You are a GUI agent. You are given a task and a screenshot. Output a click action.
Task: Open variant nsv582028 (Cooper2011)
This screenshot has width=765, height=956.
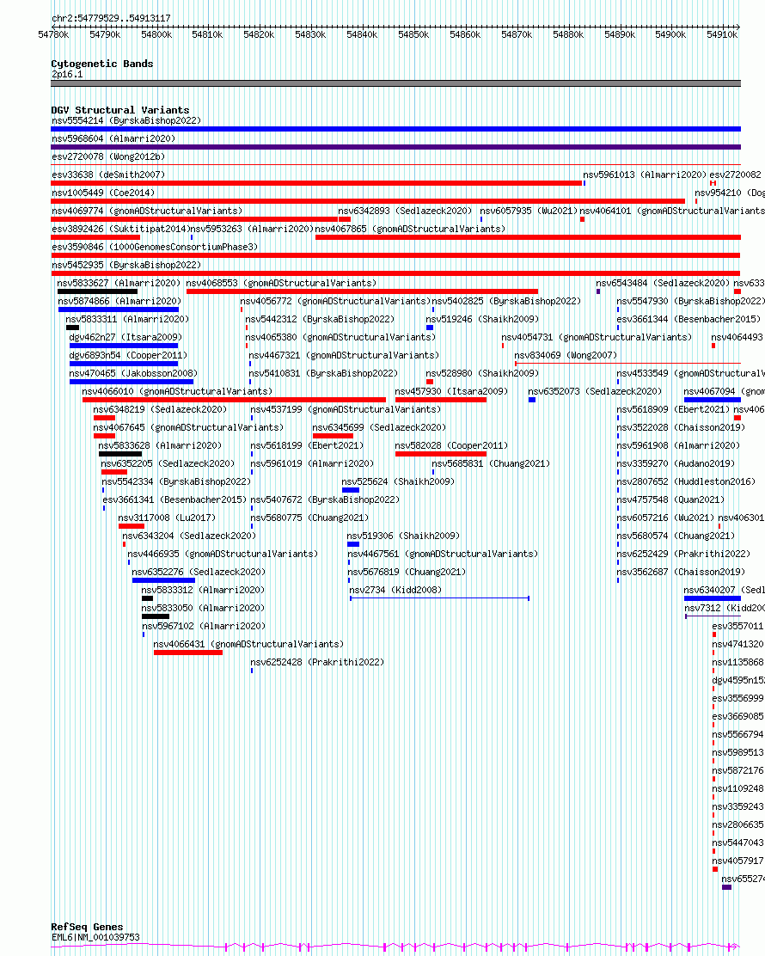click(x=451, y=445)
